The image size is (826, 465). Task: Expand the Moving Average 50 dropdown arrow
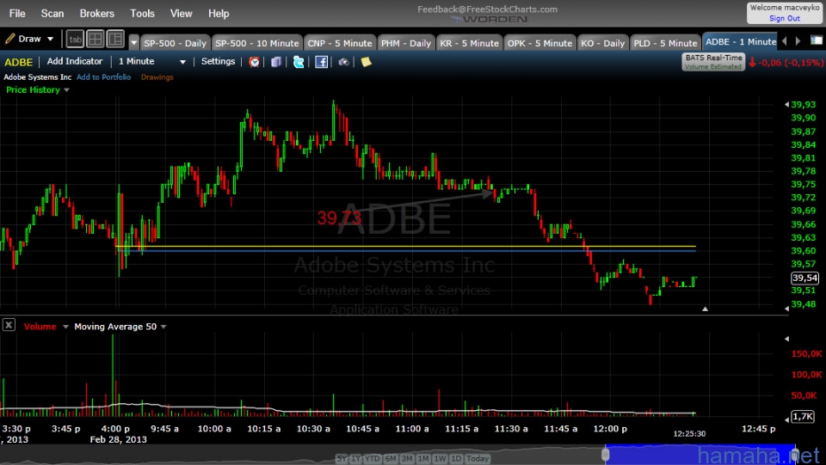pyautogui.click(x=163, y=327)
